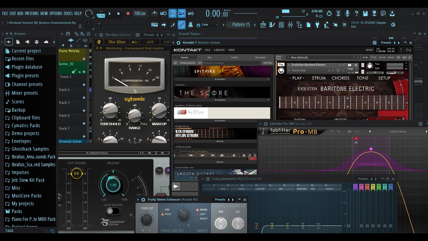This screenshot has height=241, width=428.
Task: Save project with the floppy disk icon
Action: click(x=365, y=13)
